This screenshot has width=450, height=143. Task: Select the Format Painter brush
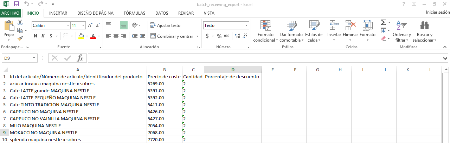[20, 38]
